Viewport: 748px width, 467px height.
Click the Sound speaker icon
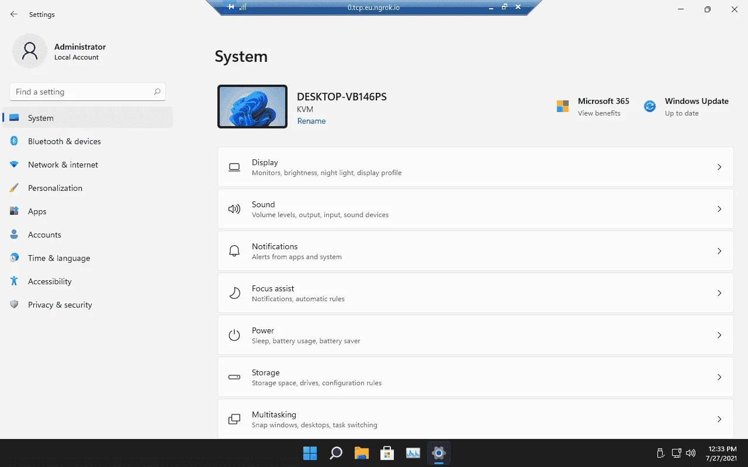click(234, 209)
